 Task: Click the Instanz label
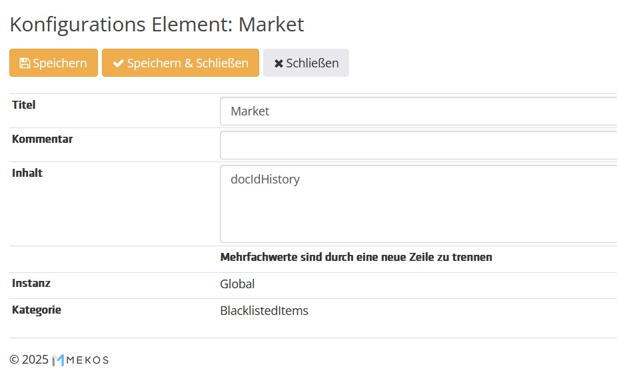(x=31, y=283)
